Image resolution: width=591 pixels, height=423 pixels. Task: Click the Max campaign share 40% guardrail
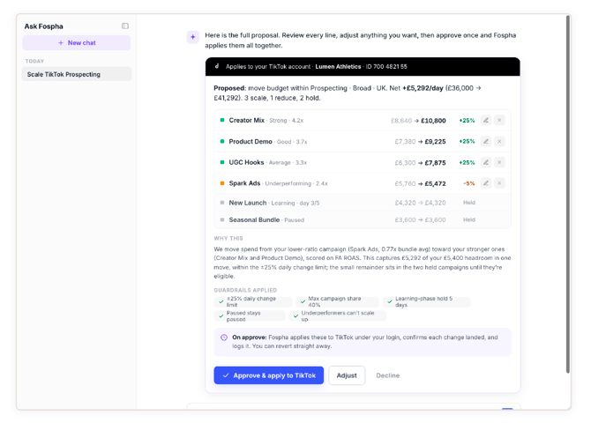click(x=337, y=301)
